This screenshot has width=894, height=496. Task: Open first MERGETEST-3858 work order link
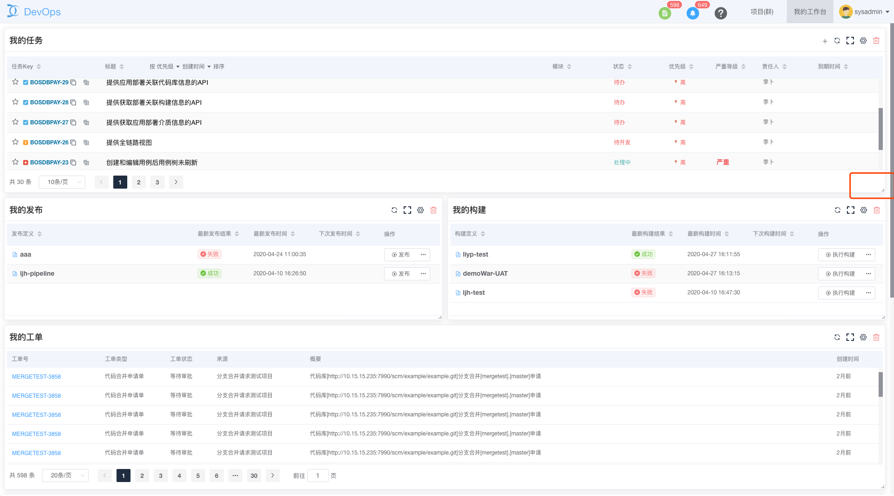pyautogui.click(x=36, y=377)
